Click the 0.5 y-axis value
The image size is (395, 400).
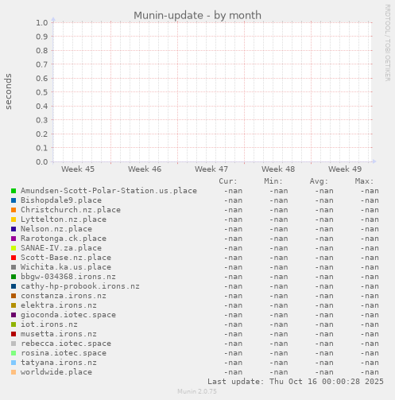(42, 92)
